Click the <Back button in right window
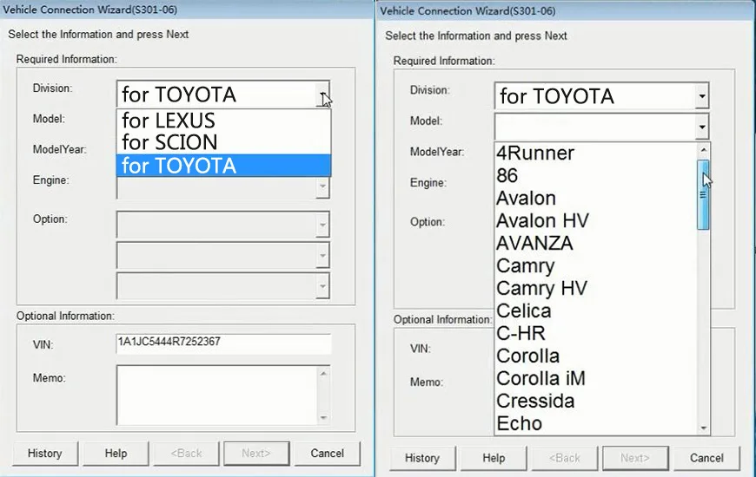 tap(565, 458)
